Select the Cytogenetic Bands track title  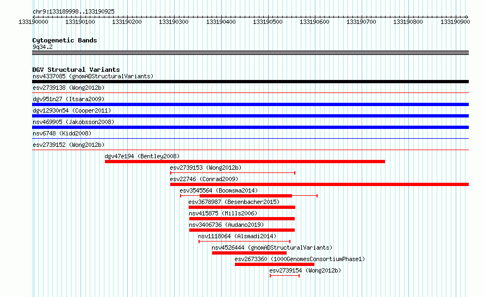tap(65, 40)
